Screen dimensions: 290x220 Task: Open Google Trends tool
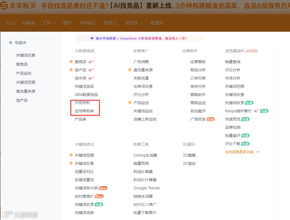pos(147,188)
